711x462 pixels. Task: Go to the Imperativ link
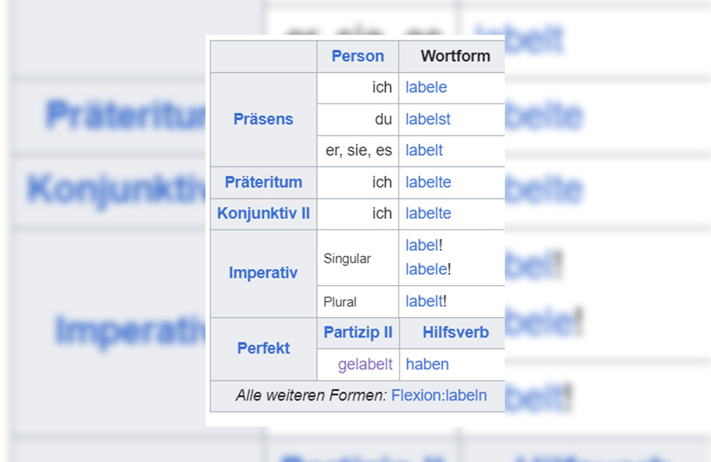coord(263,273)
